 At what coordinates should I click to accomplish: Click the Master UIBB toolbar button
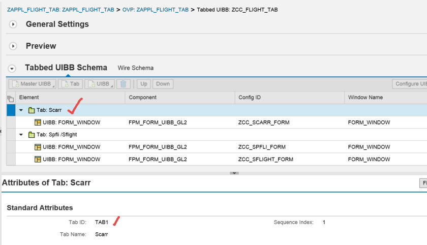pos(32,84)
